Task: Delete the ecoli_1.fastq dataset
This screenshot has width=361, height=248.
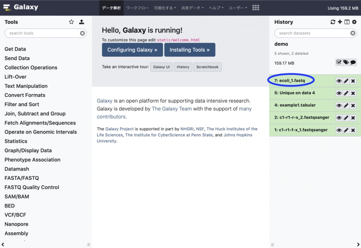Action: coord(353,81)
